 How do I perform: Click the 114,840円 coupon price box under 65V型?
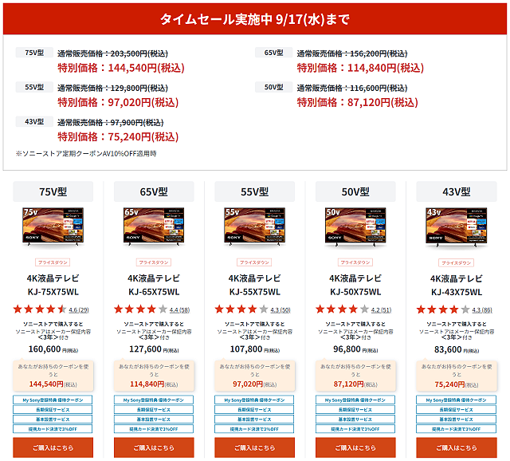(154, 376)
